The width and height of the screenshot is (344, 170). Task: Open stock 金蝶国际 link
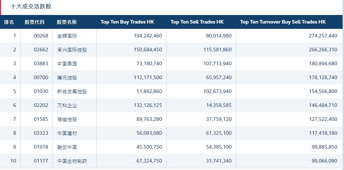[67, 36]
